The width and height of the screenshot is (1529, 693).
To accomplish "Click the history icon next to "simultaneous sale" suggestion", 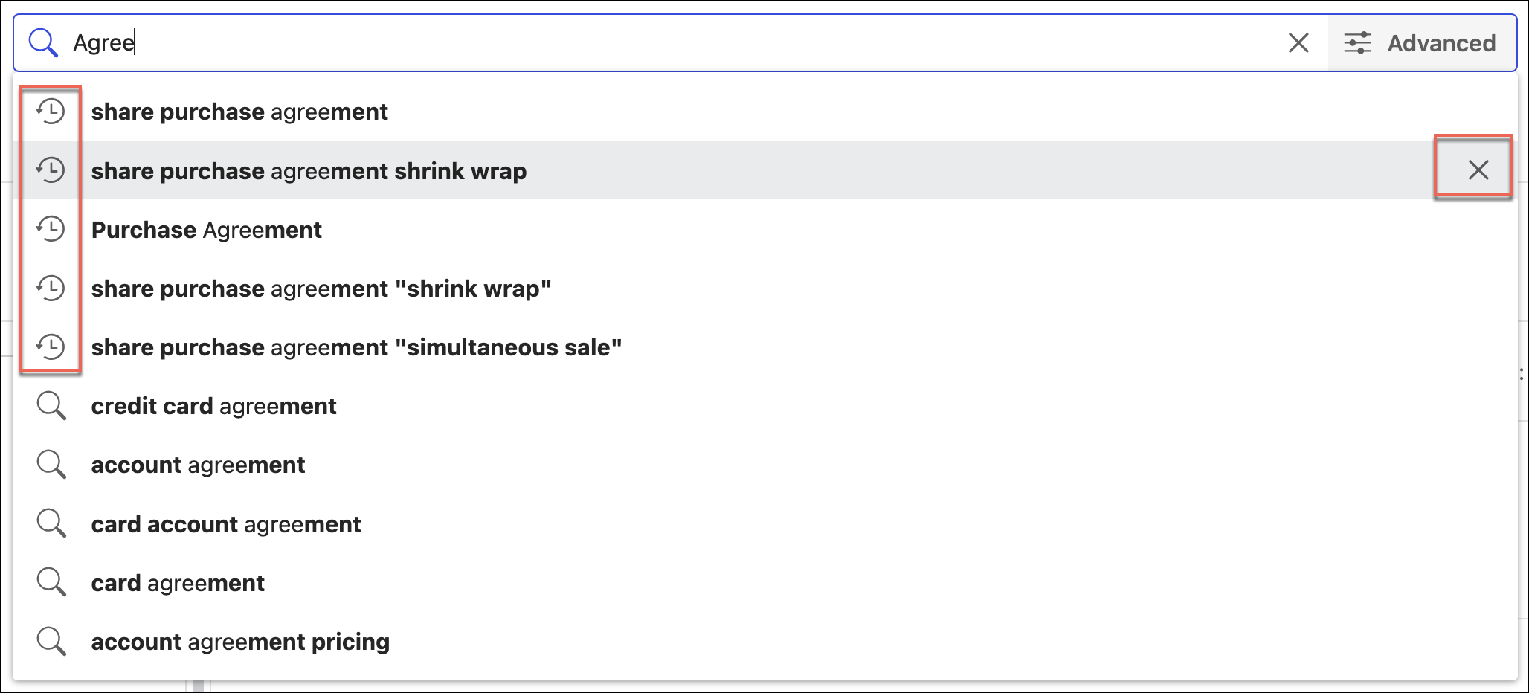I will click(51, 346).
